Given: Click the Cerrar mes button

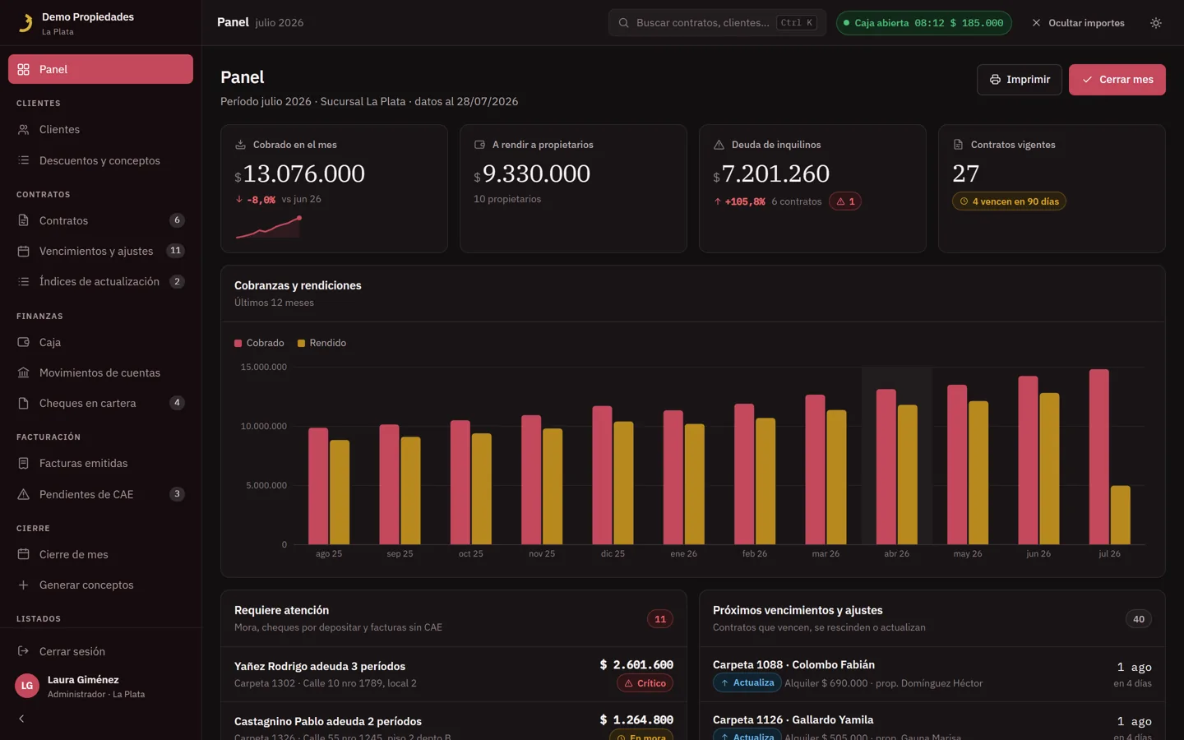Looking at the screenshot, I should [x=1117, y=80].
